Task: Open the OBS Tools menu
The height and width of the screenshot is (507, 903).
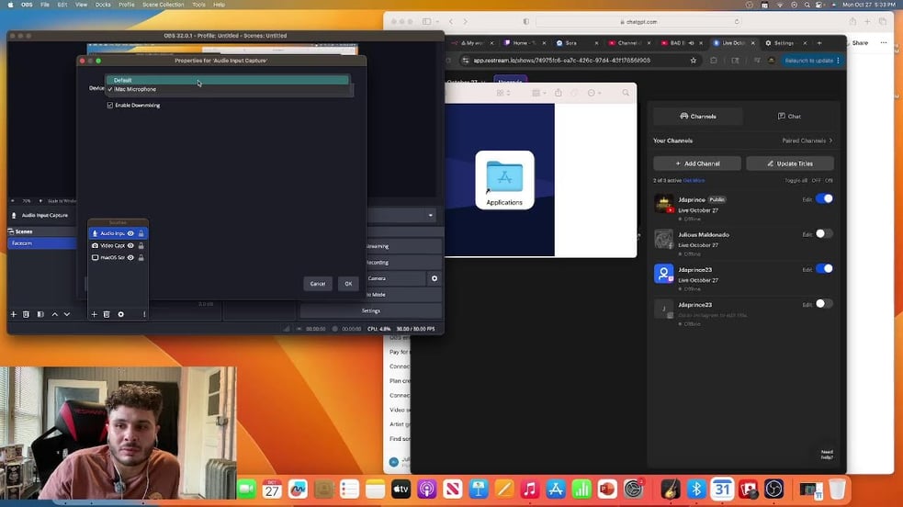Action: [198, 5]
